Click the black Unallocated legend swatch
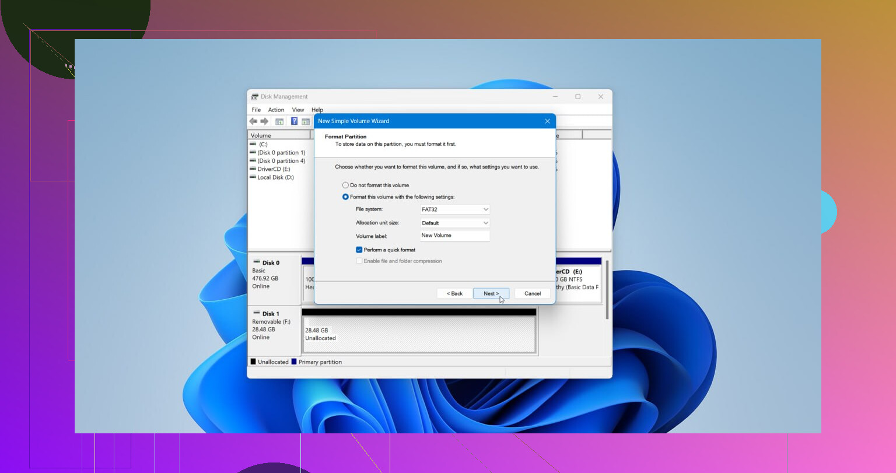 pyautogui.click(x=253, y=362)
